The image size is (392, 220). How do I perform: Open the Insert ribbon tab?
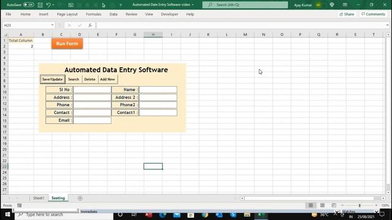(43, 14)
